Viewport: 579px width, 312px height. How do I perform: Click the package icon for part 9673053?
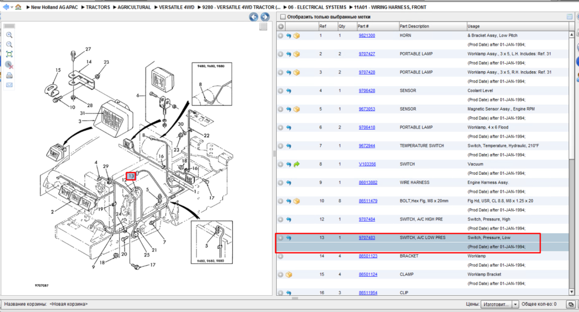pos(296,109)
